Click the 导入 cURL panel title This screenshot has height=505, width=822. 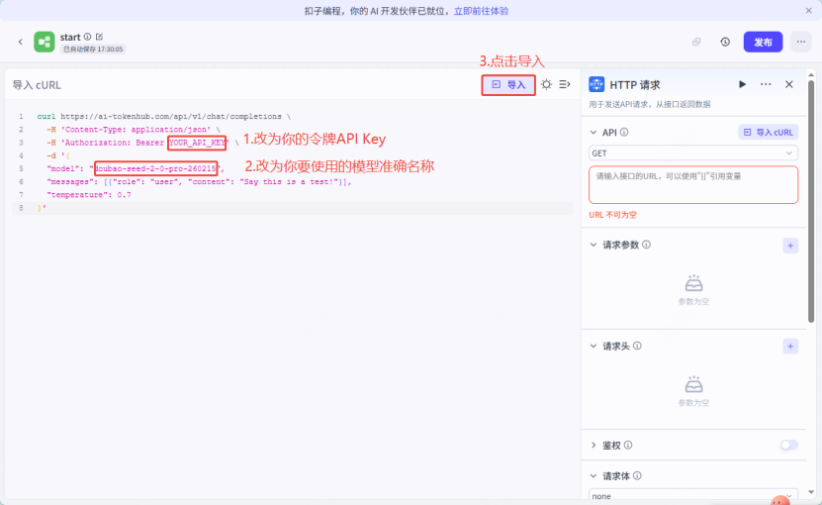click(37, 85)
